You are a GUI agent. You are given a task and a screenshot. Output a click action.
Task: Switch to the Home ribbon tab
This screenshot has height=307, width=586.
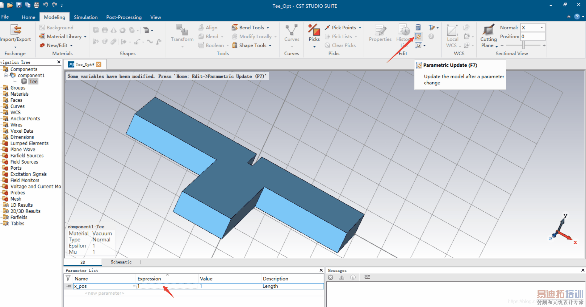coord(28,17)
